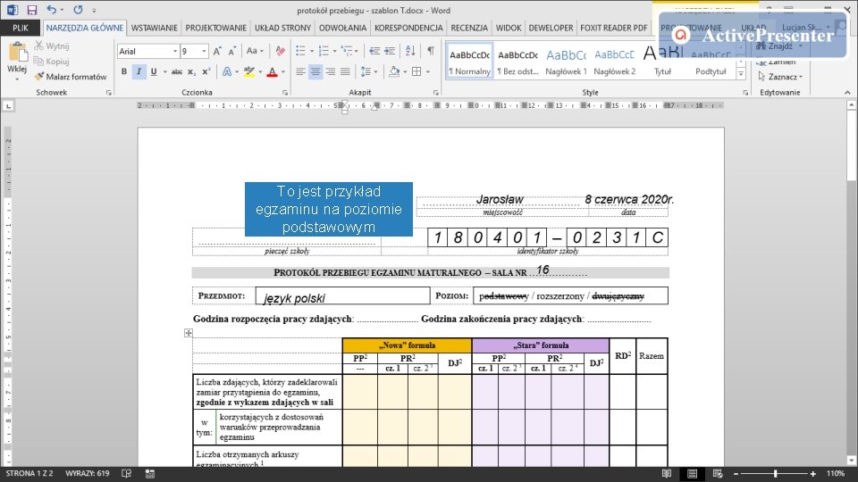858x482 pixels.
Task: Click the Zaznacz select button
Action: tap(780, 77)
